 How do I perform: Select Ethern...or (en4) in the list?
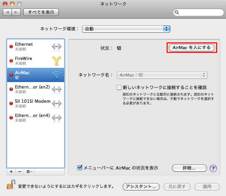pyautogui.click(x=36, y=118)
